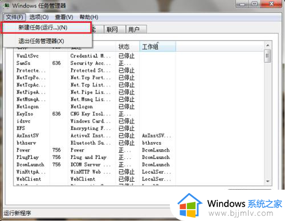
Task: Click the Net.Pipe Lis... description cell
Action: 90,92
